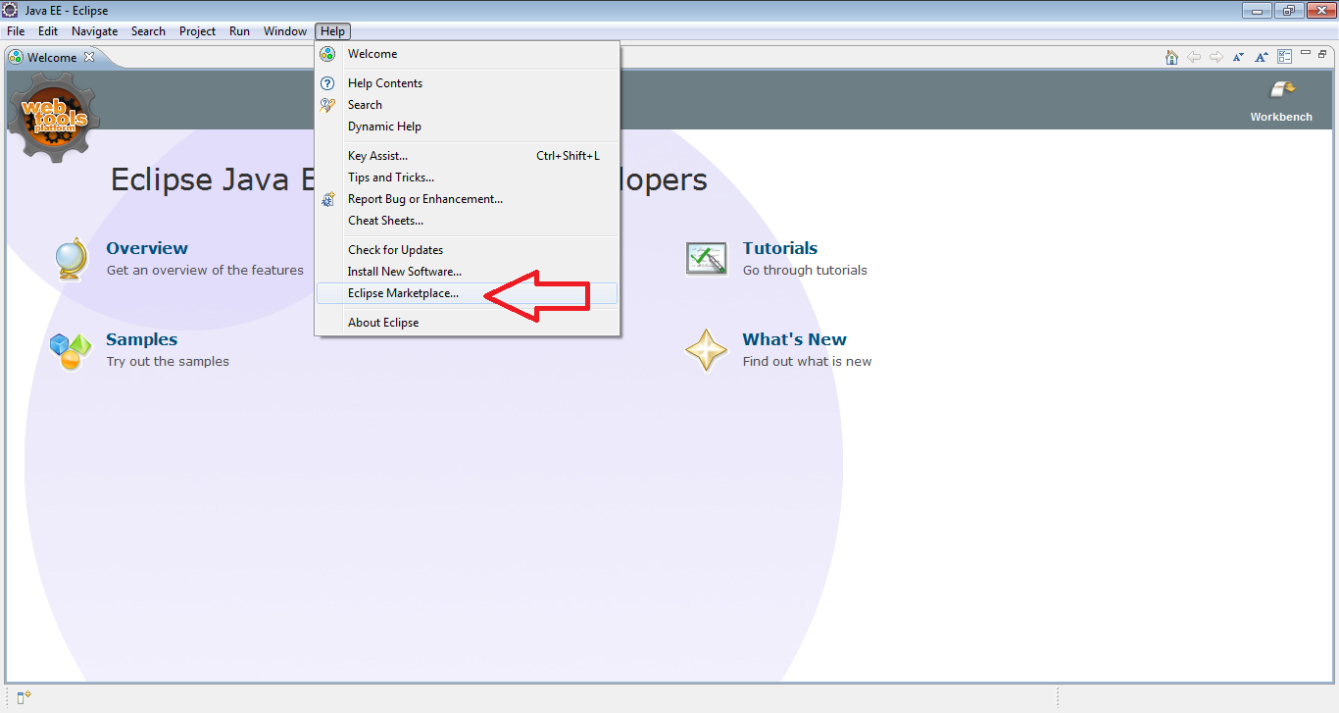Click the What's New star icon
1339x713 pixels.
click(x=707, y=349)
